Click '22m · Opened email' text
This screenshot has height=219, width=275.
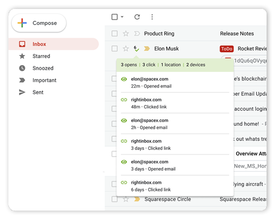(151, 86)
